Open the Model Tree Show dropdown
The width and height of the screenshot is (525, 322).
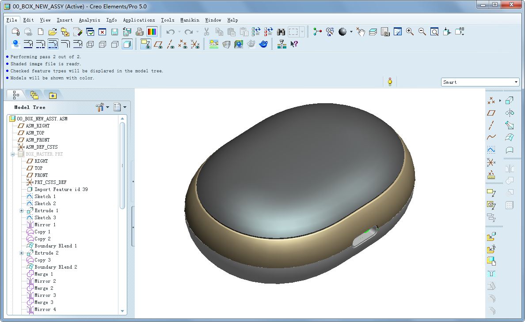point(125,107)
